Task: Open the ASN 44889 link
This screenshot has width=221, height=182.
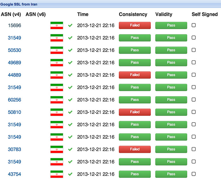Action: [x=15, y=75]
